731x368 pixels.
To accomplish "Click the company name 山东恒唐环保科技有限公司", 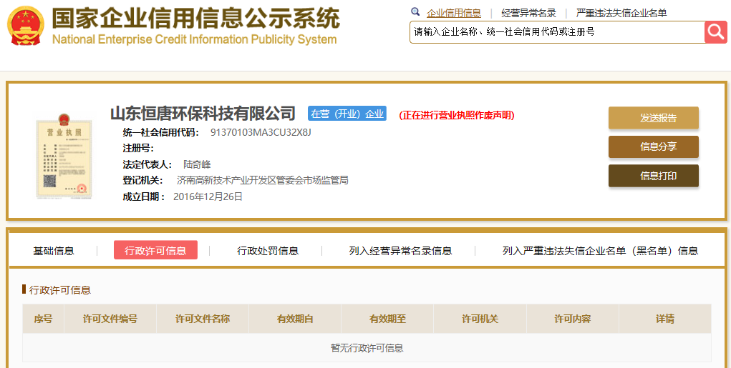I will pyautogui.click(x=203, y=113).
